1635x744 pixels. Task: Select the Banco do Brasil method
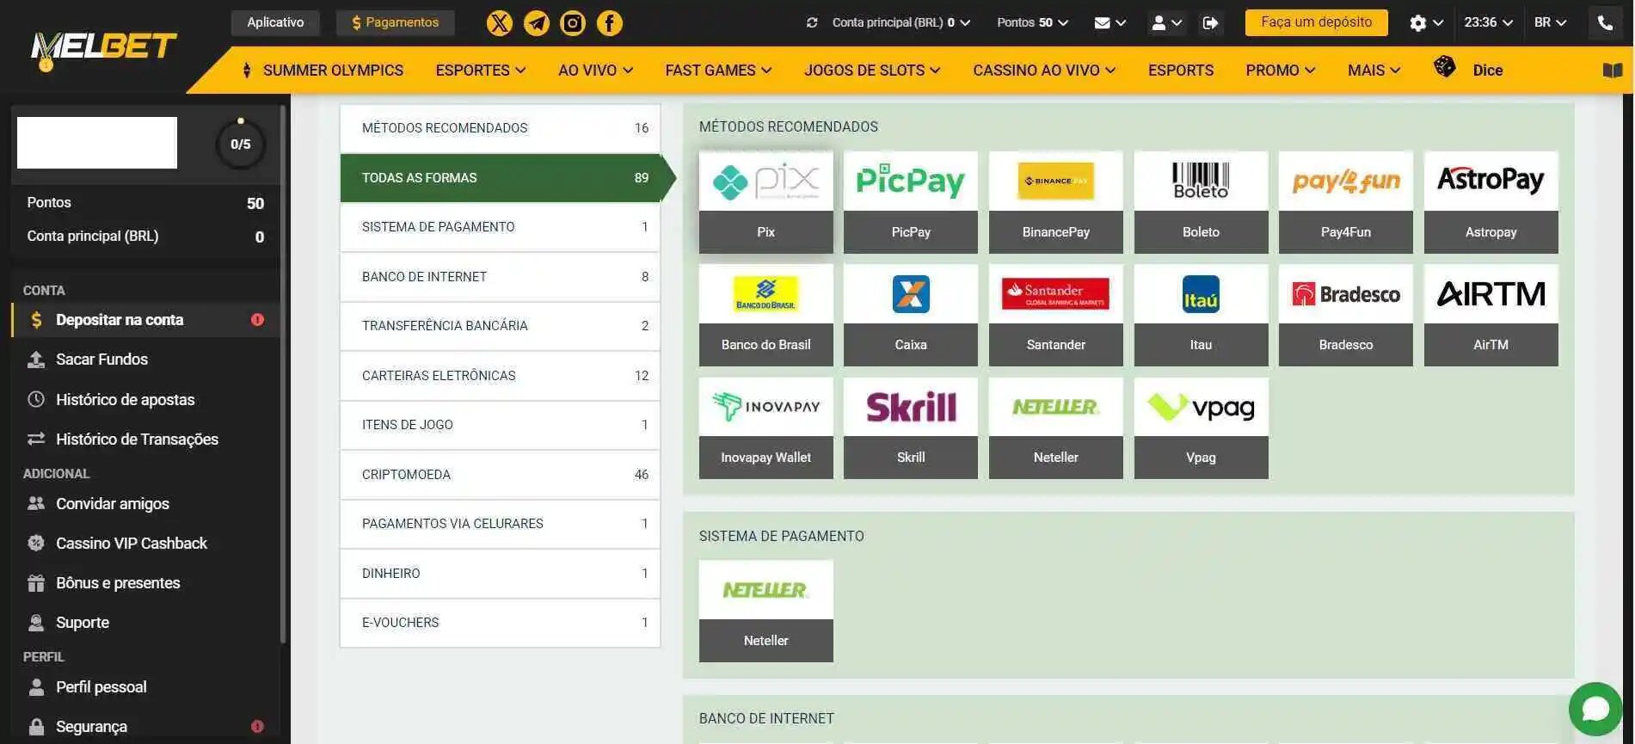pos(765,315)
